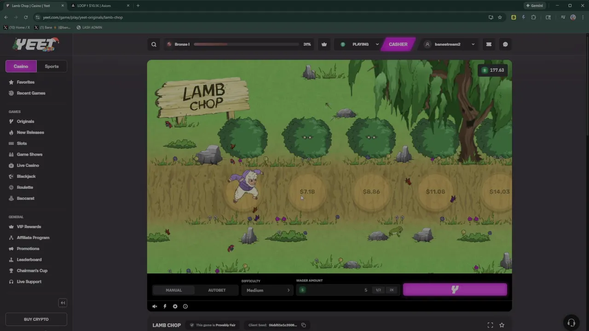Select the Sports toggle
589x331 pixels.
click(x=52, y=66)
